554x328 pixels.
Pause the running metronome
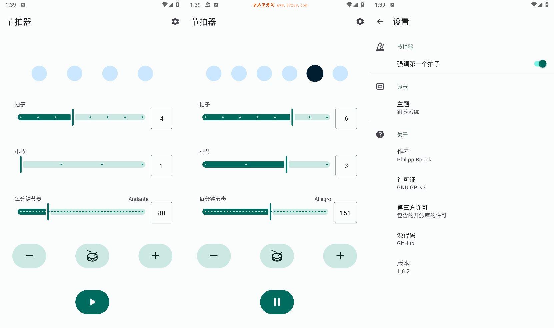tap(277, 302)
